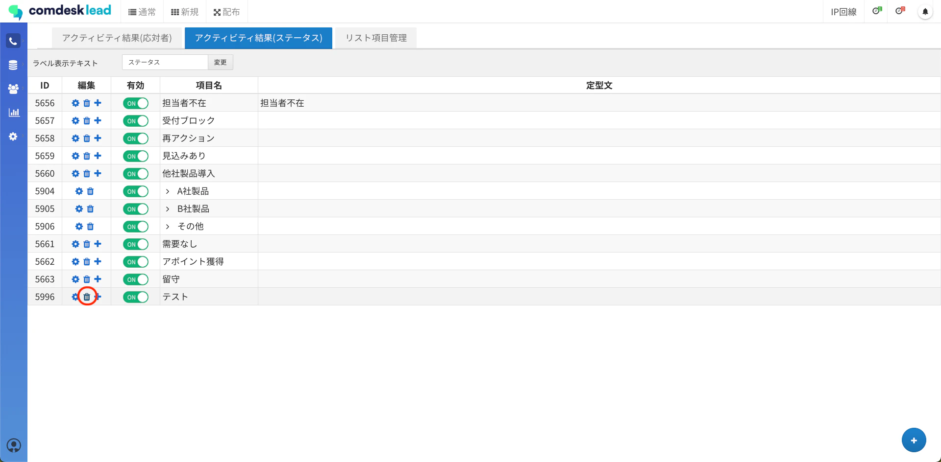
Task: Disable the テスト status switch
Action: click(x=136, y=297)
